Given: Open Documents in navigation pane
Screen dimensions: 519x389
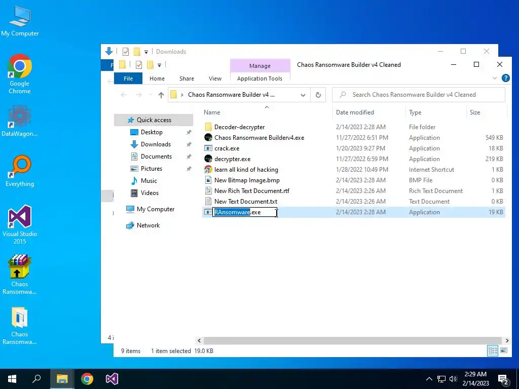Looking at the screenshot, I should [x=156, y=157].
